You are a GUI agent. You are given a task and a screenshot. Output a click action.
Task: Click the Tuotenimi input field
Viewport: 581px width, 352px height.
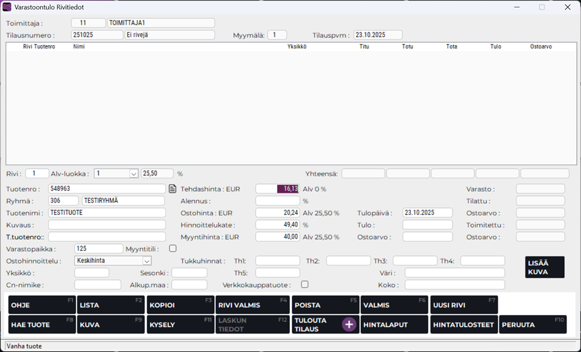pyautogui.click(x=107, y=212)
